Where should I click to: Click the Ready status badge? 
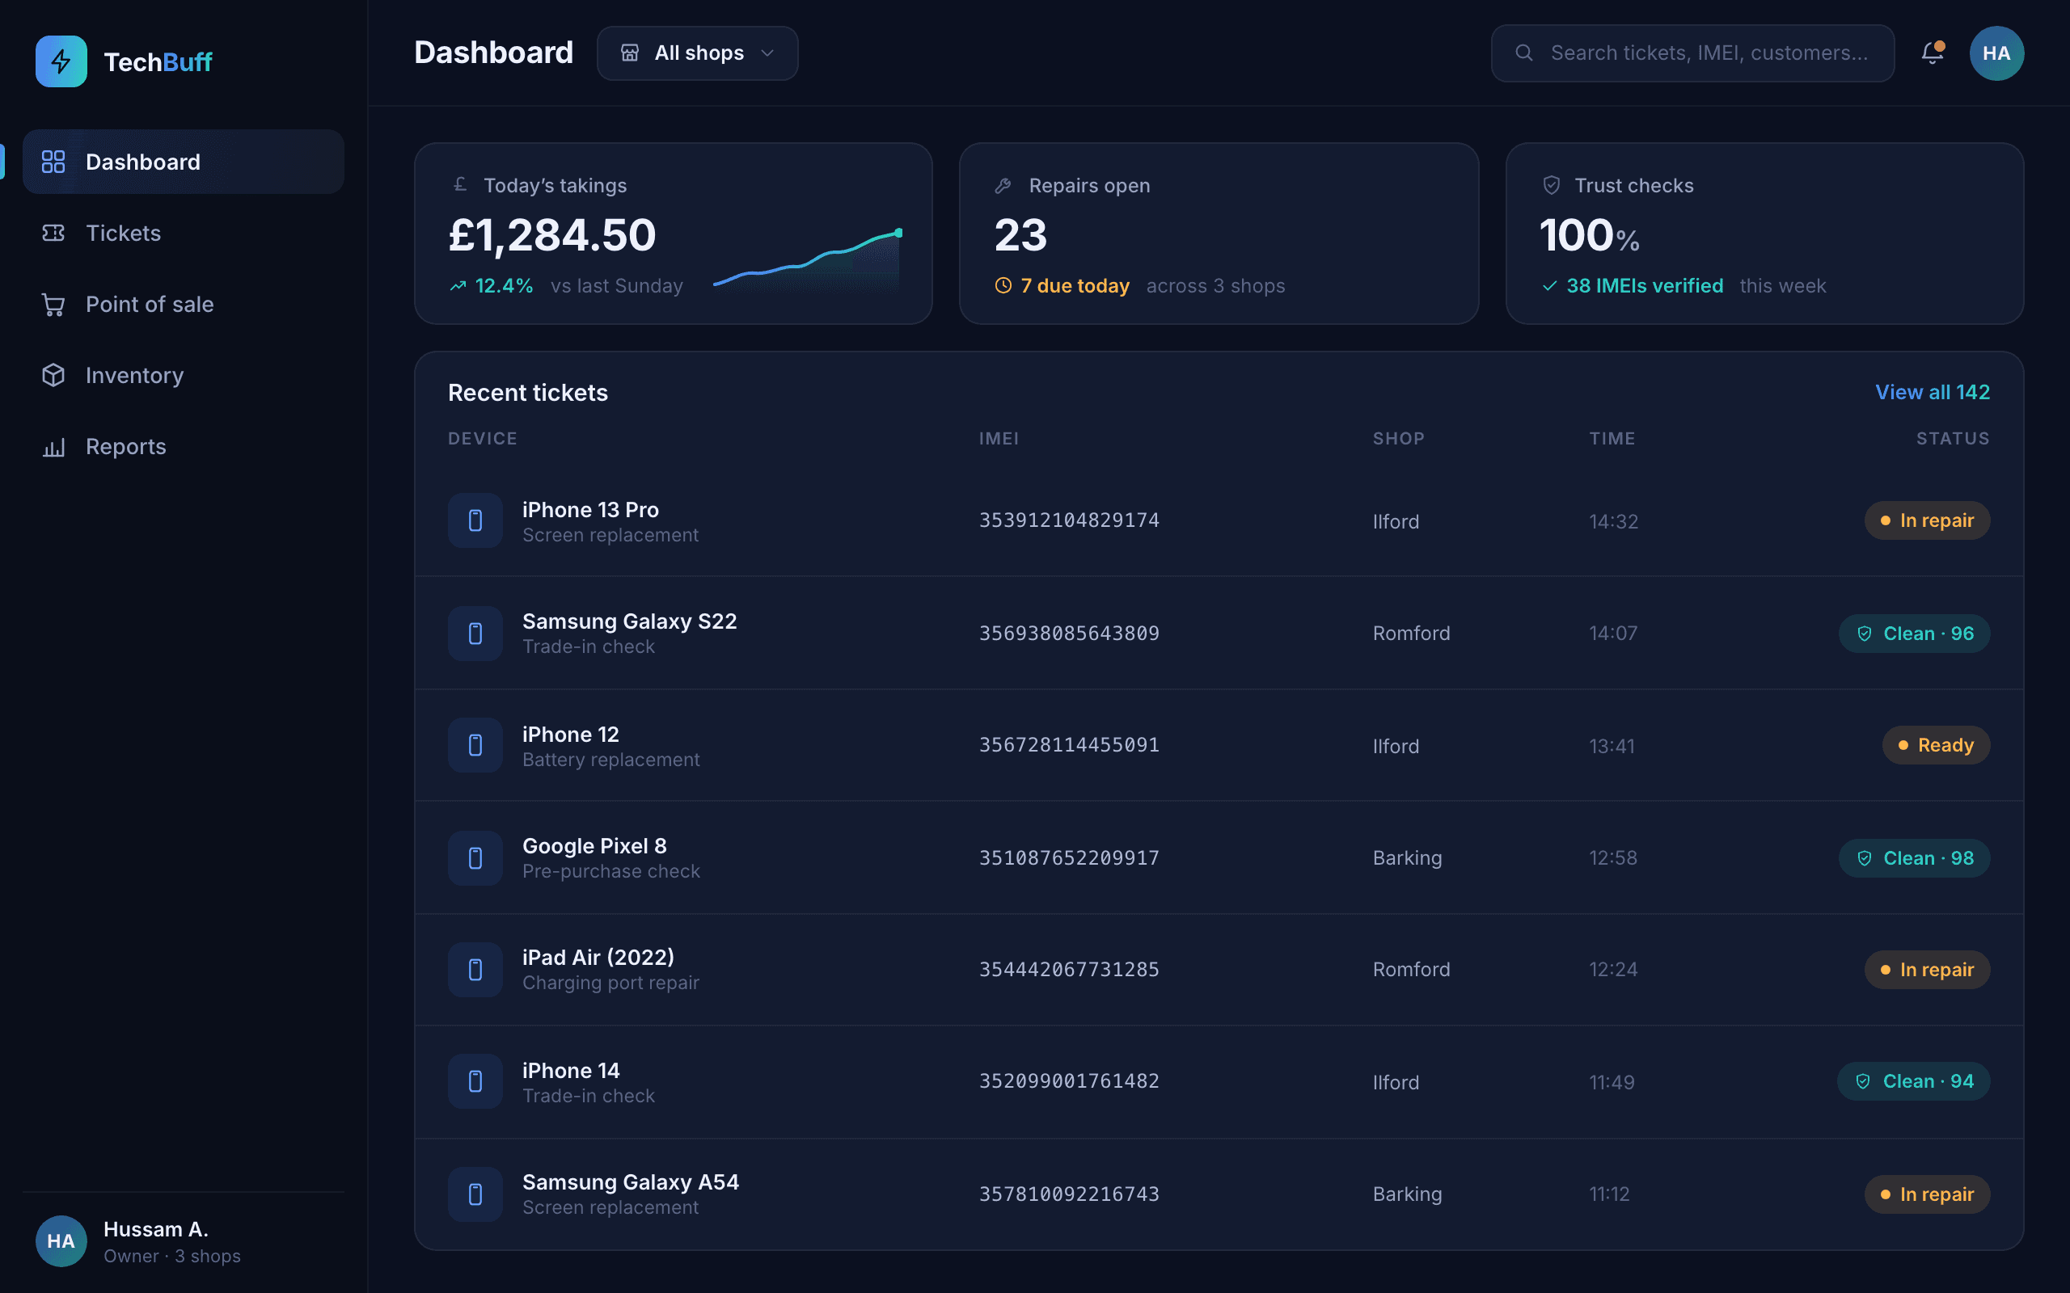(x=1936, y=745)
